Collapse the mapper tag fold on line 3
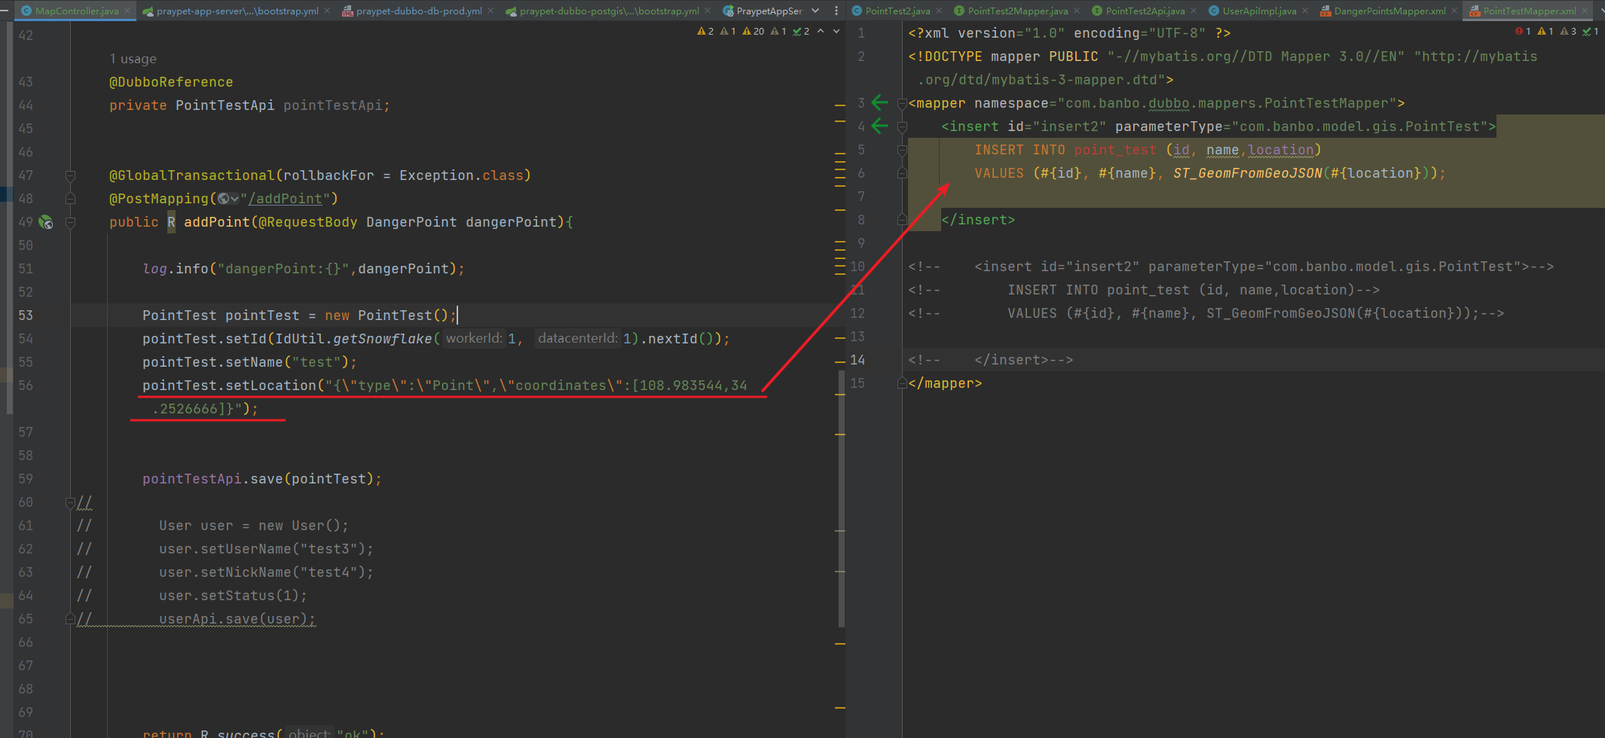 (x=902, y=104)
